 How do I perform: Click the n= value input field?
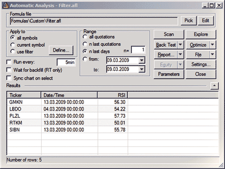138,49
